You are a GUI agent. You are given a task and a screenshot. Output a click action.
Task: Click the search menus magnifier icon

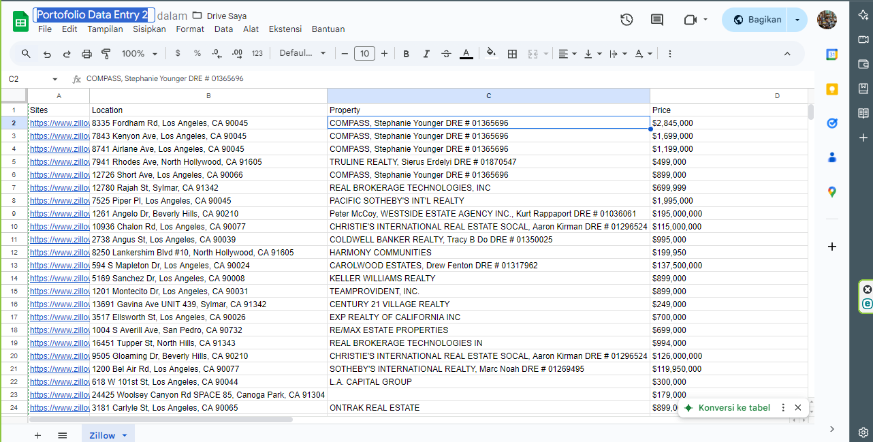tap(26, 53)
